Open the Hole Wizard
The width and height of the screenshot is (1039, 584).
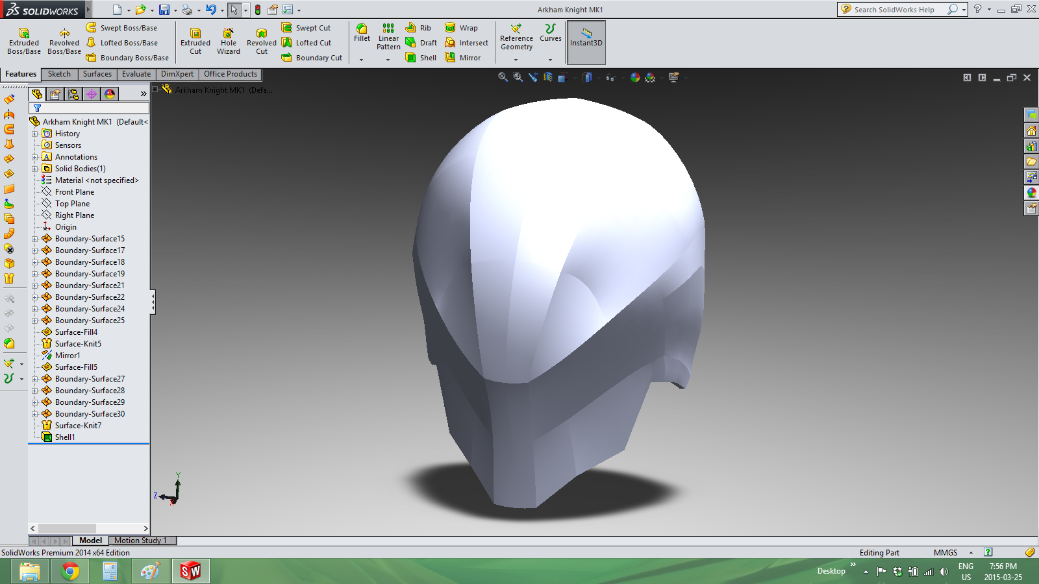(x=229, y=41)
